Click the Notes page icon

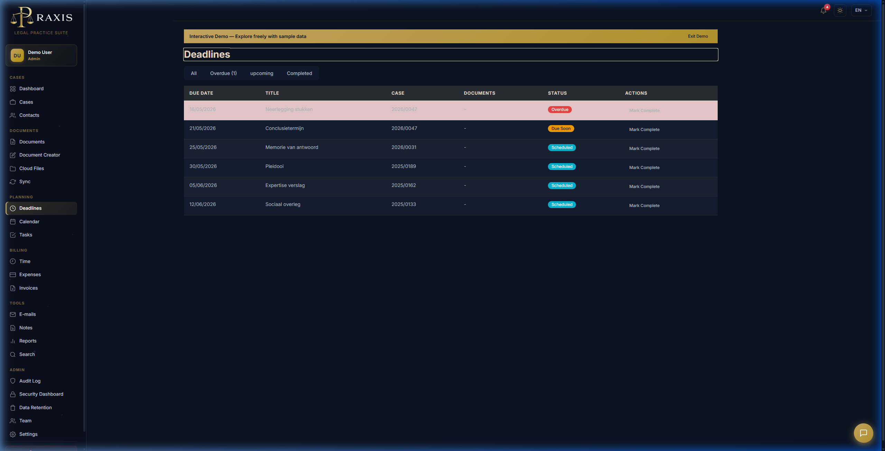tap(13, 328)
